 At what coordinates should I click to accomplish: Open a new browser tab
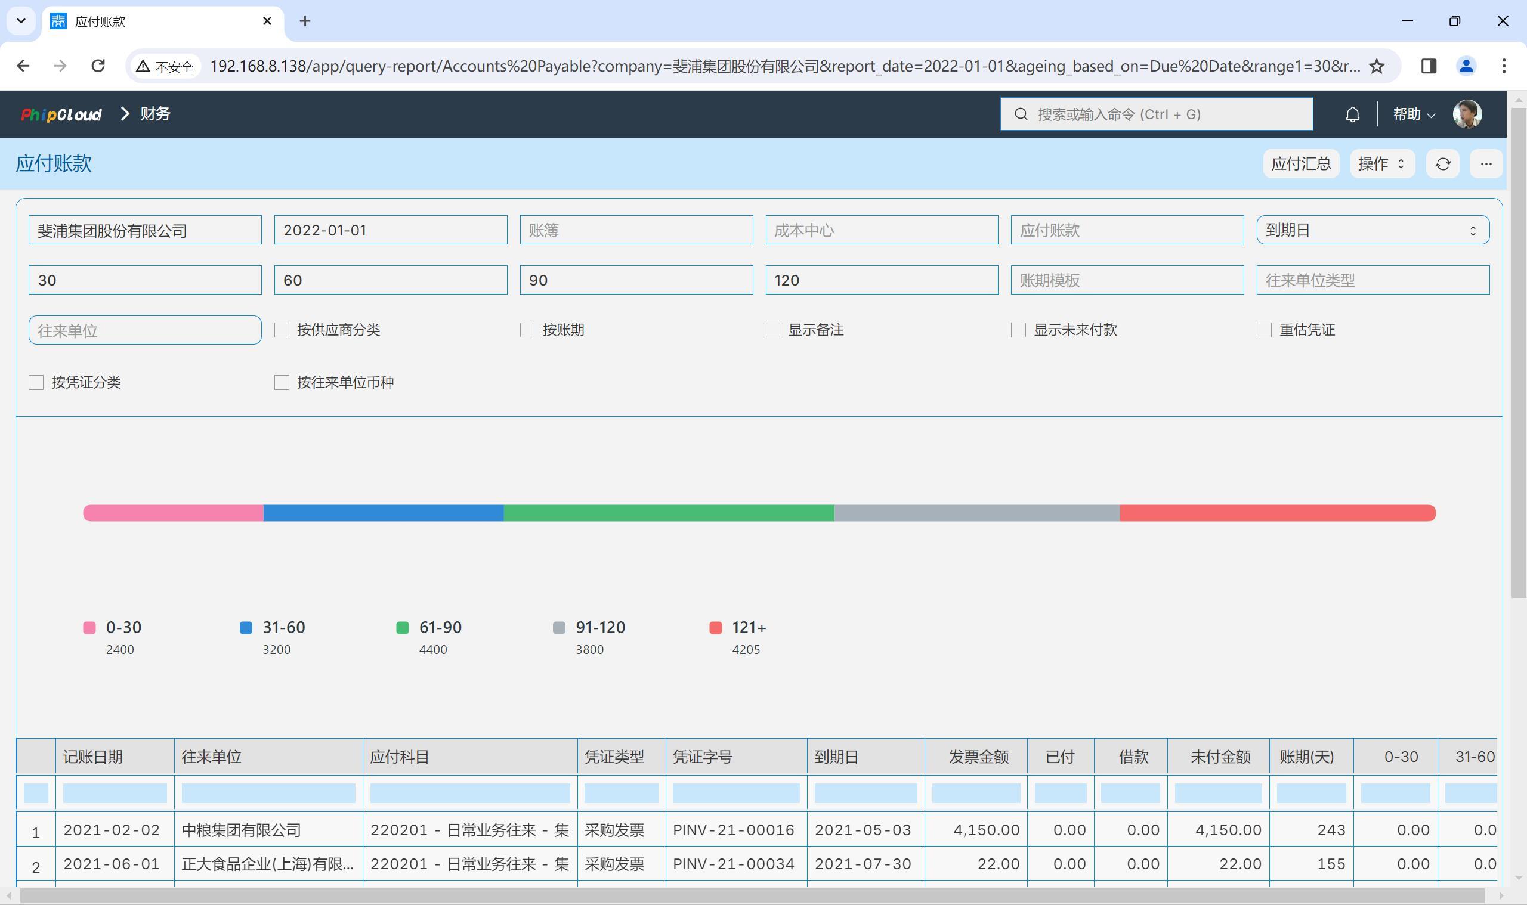[305, 21]
